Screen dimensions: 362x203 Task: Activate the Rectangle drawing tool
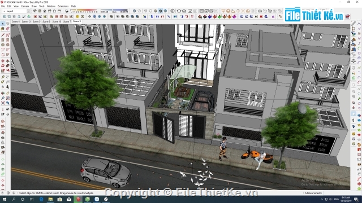tap(3, 40)
